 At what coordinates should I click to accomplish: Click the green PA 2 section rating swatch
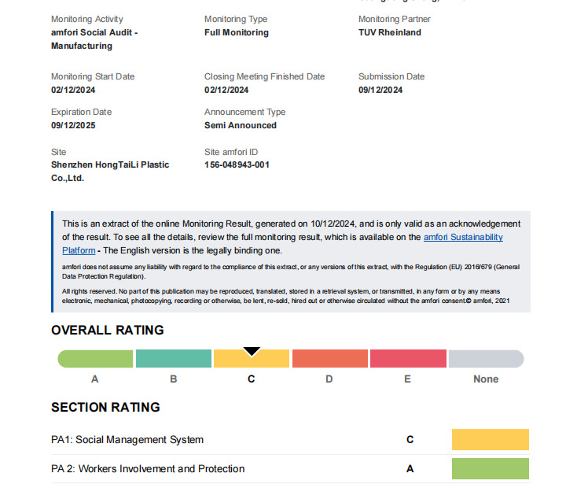point(491,468)
